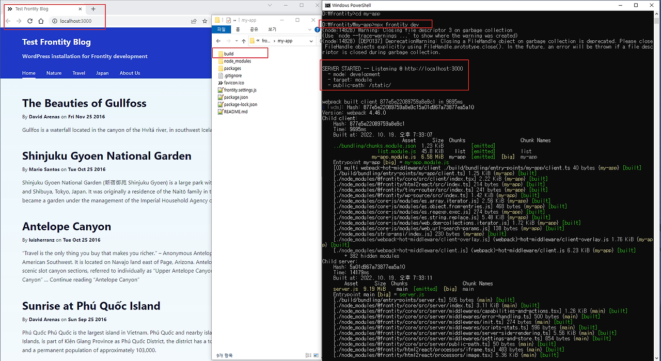Select the Test Frontity Blog tab
This screenshot has width=661, height=361.
pyautogui.click(x=44, y=9)
